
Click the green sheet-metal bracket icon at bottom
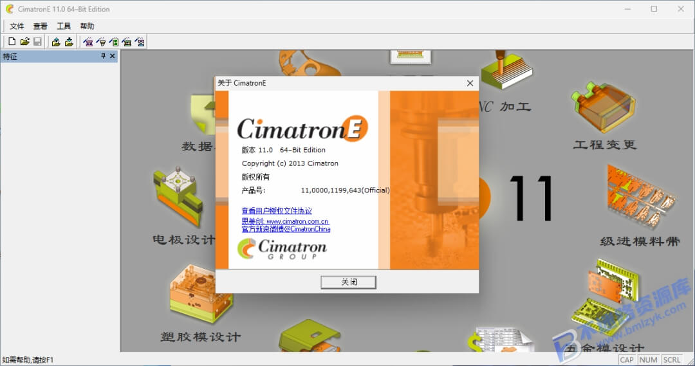point(310,336)
